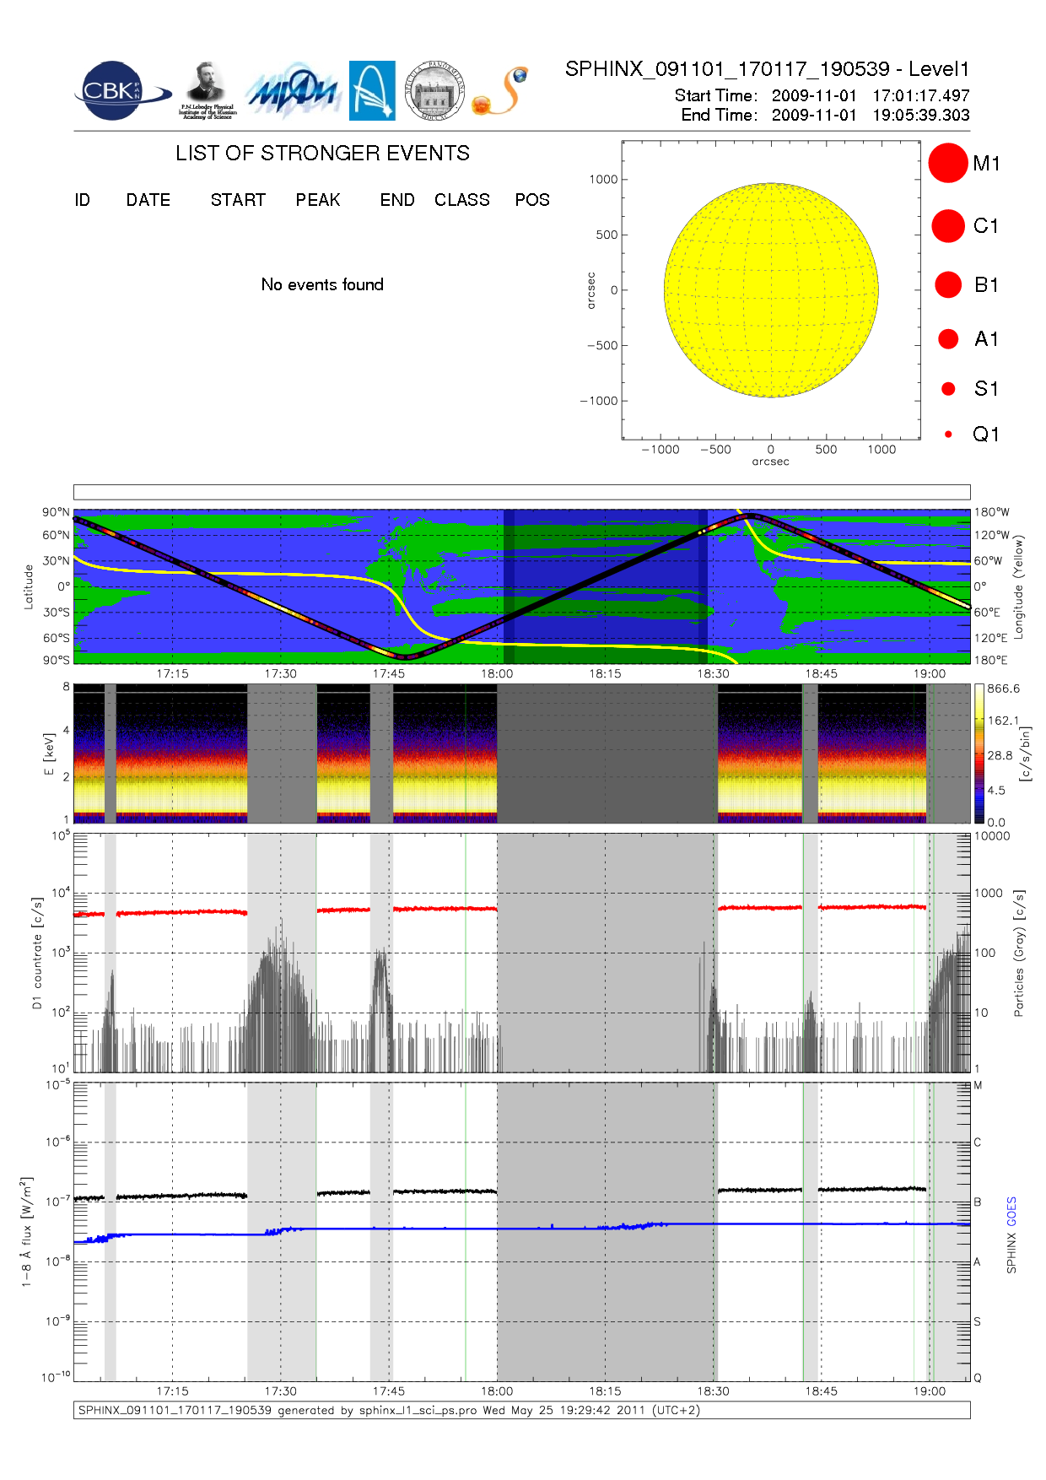Click the 1-8 Å flux [W/m²] axis label
This screenshot has height=1480, width=1046.
[26, 1232]
